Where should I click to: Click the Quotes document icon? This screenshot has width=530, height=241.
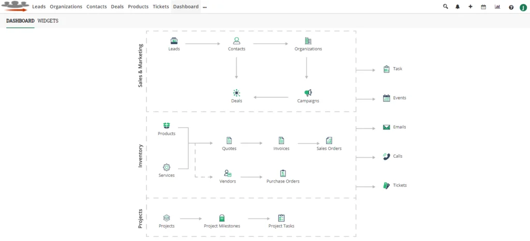(x=229, y=141)
